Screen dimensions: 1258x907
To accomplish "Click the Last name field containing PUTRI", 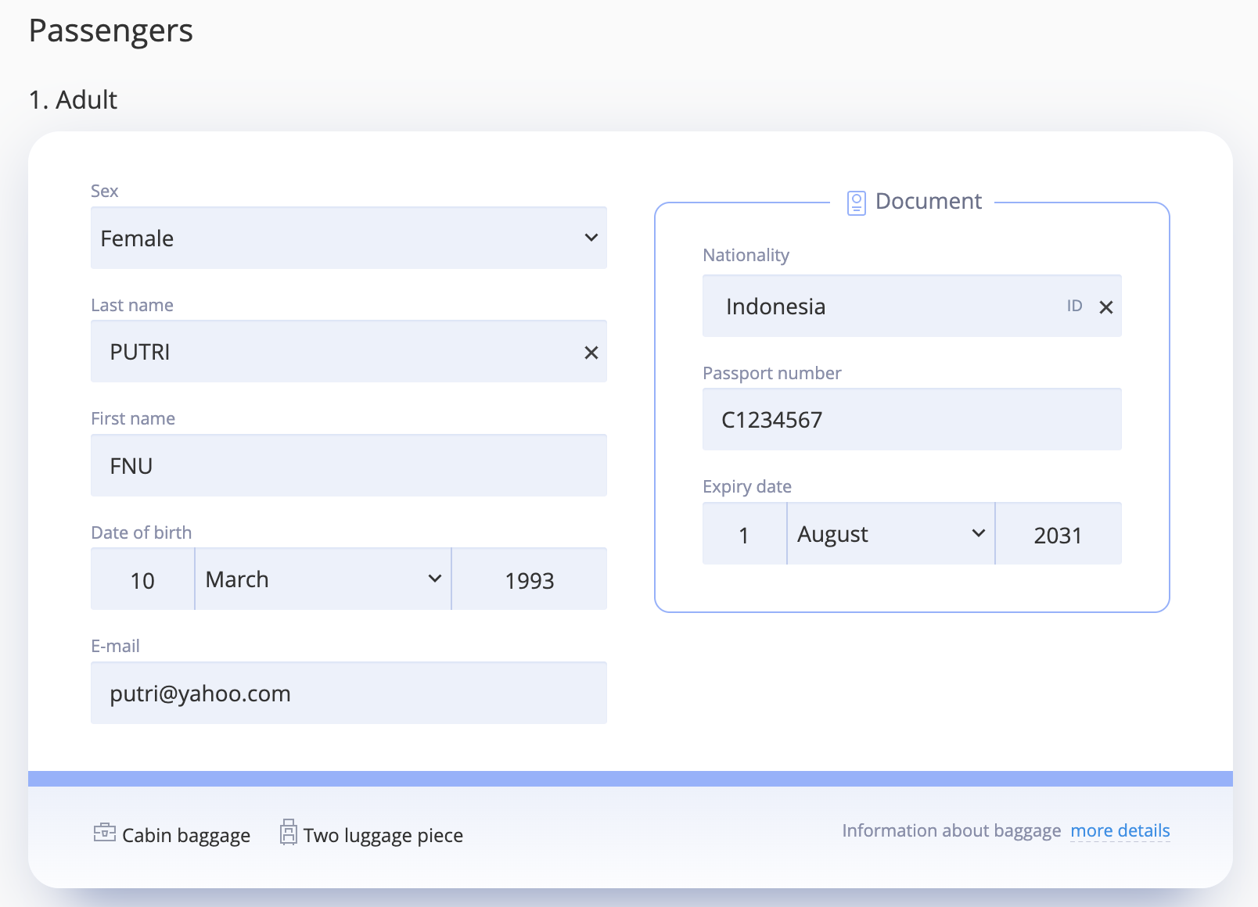I will click(x=336, y=352).
